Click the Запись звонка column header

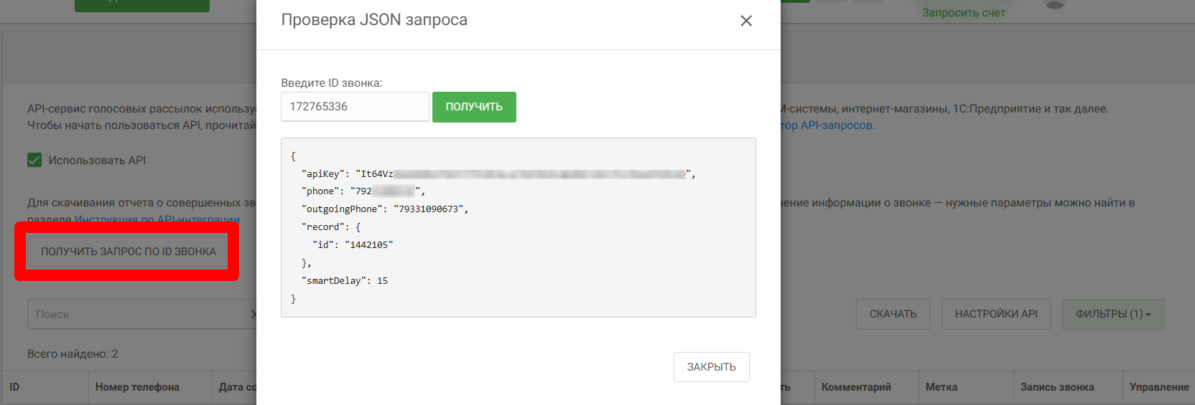tap(1057, 387)
